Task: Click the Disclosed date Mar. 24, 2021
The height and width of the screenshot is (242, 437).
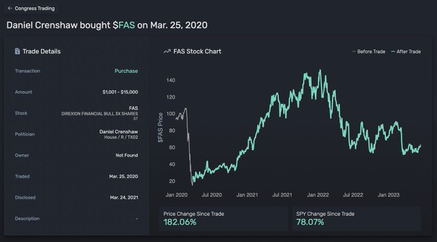Action: point(124,198)
